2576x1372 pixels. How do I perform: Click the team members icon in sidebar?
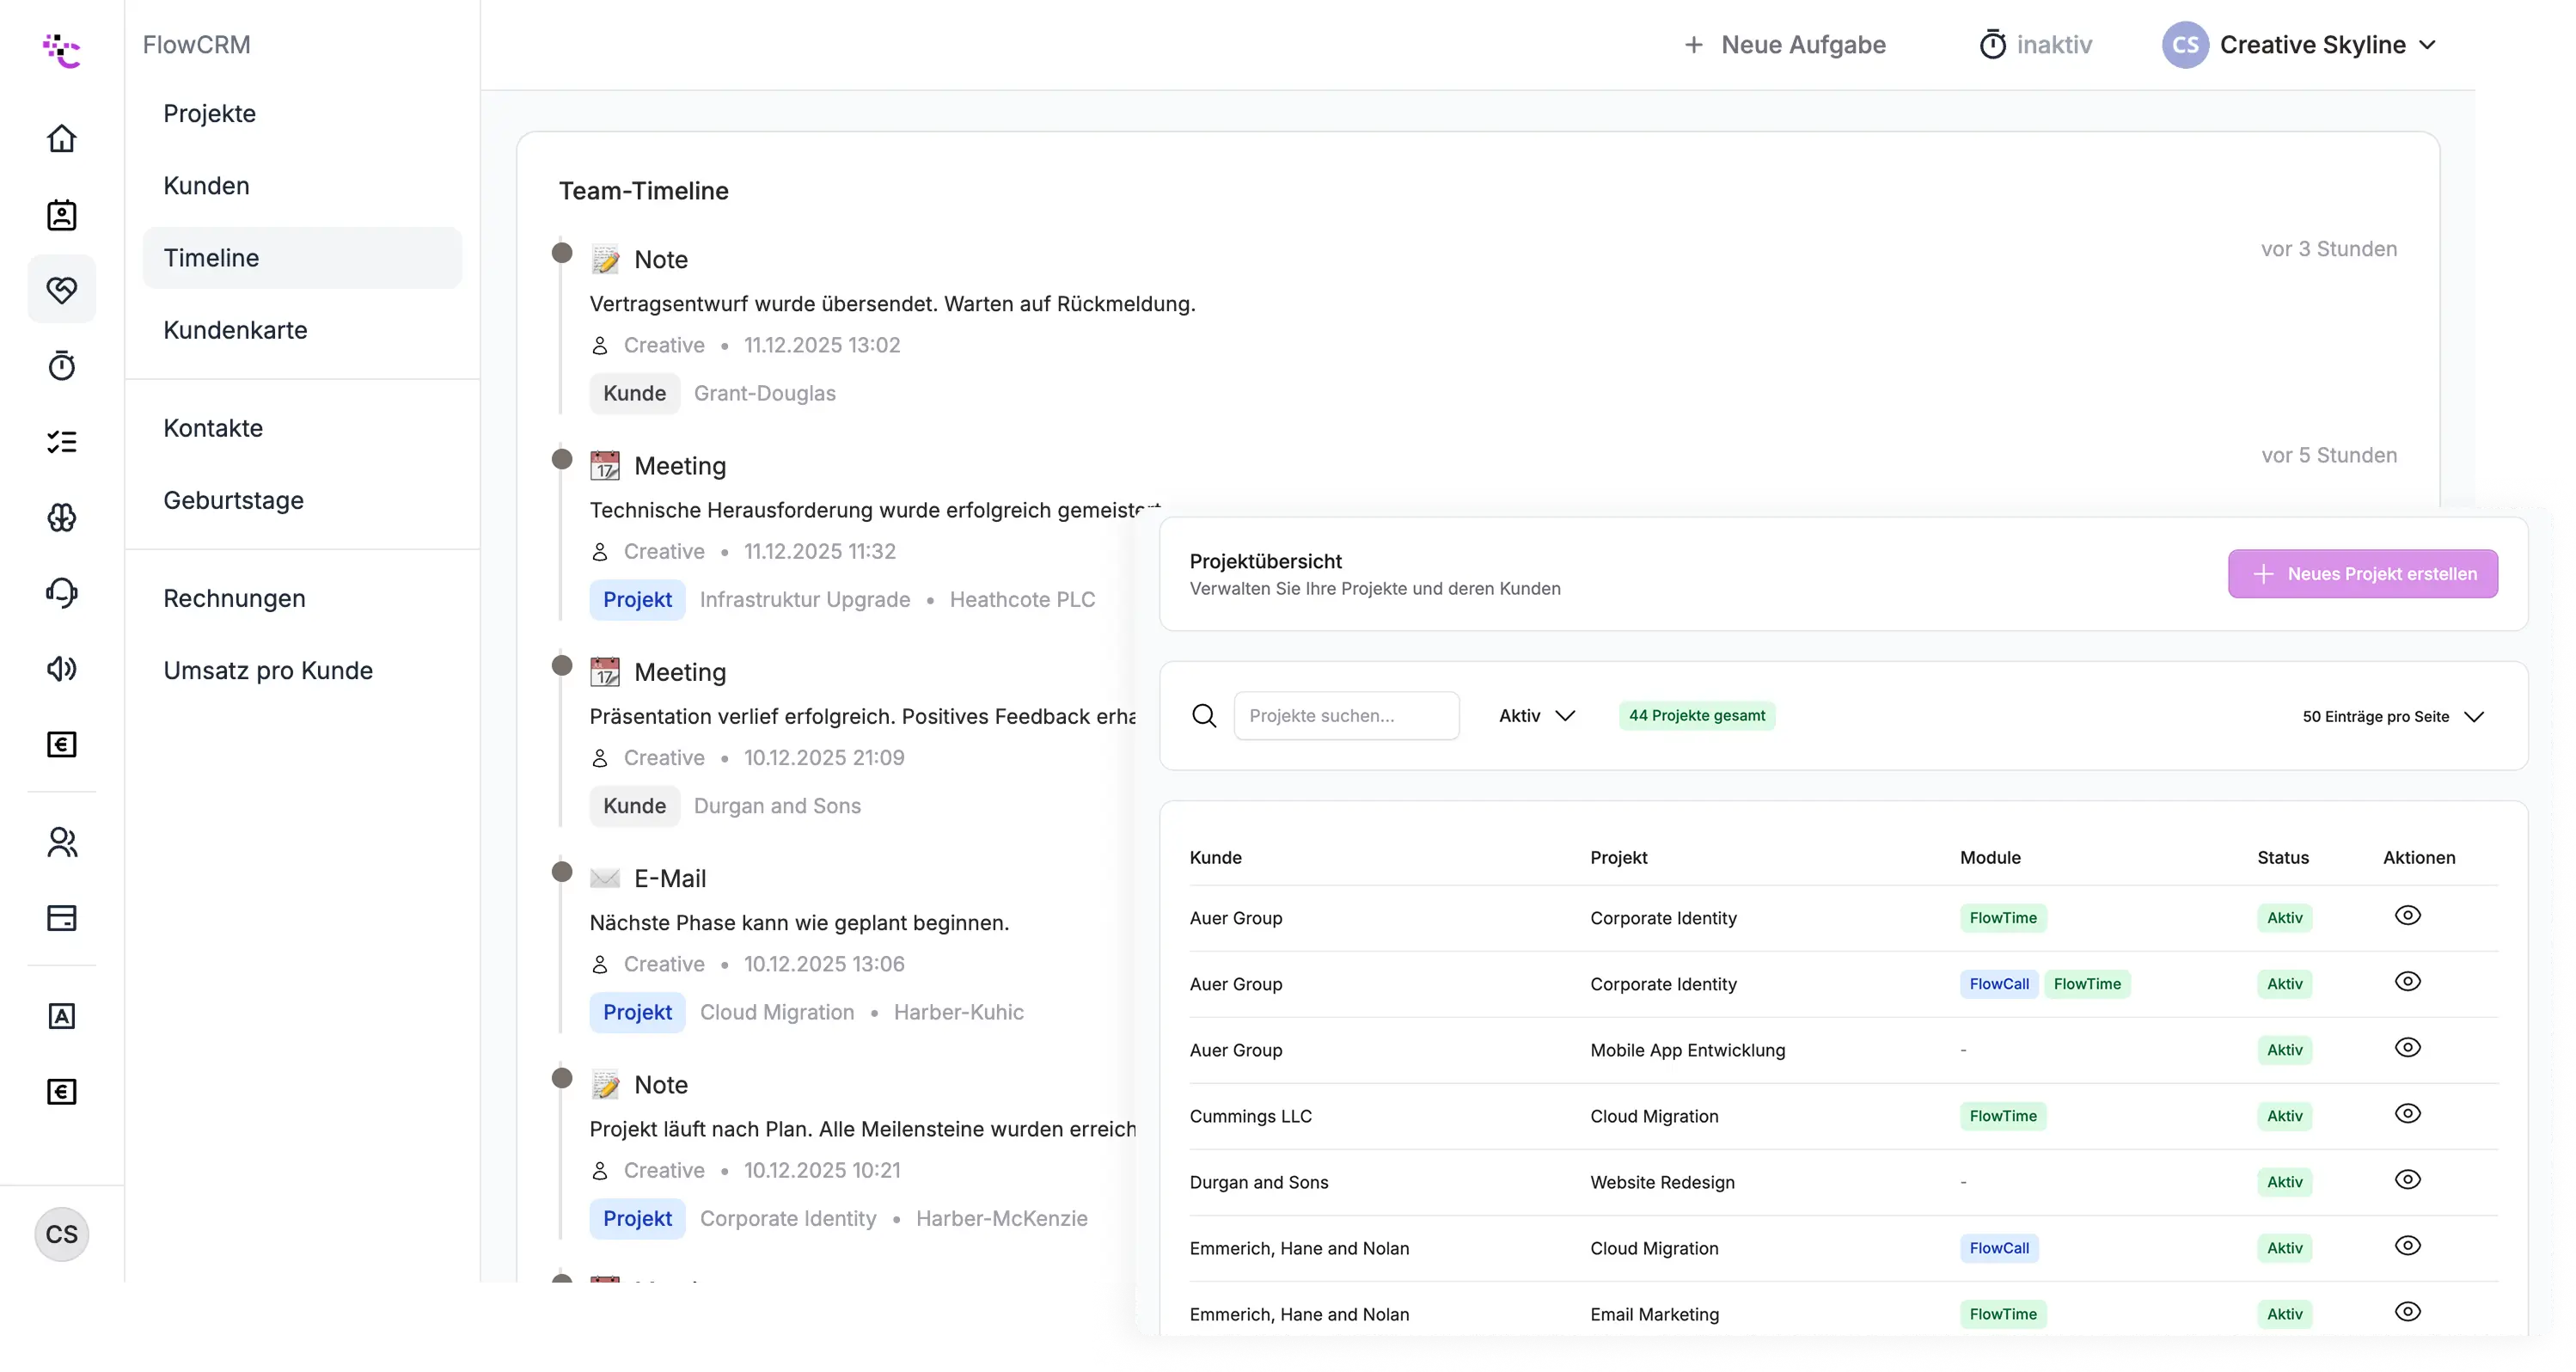[61, 841]
